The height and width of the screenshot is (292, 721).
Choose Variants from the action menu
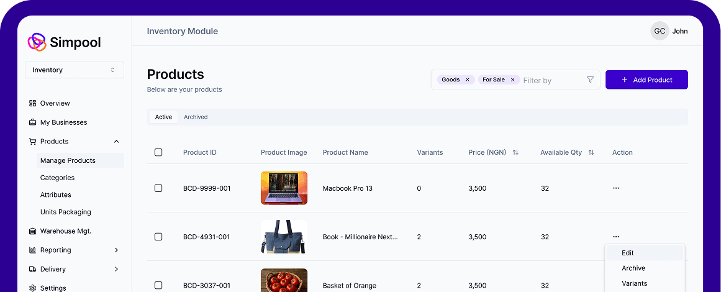[x=645, y=283]
